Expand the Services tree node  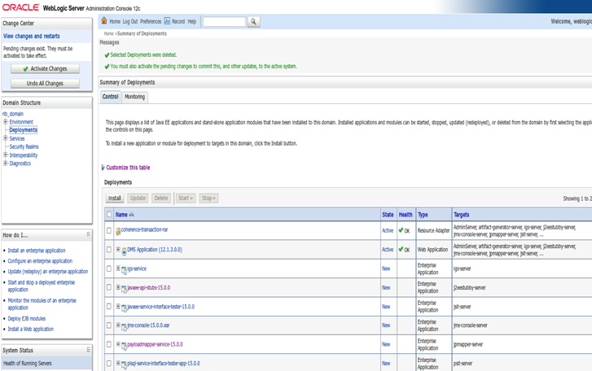tap(5, 138)
